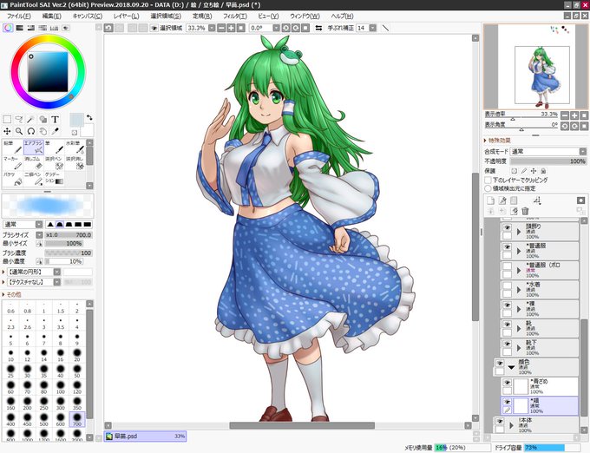Open the 合成モード blend mode dropdown
The height and width of the screenshot is (453, 590).
pos(548,152)
